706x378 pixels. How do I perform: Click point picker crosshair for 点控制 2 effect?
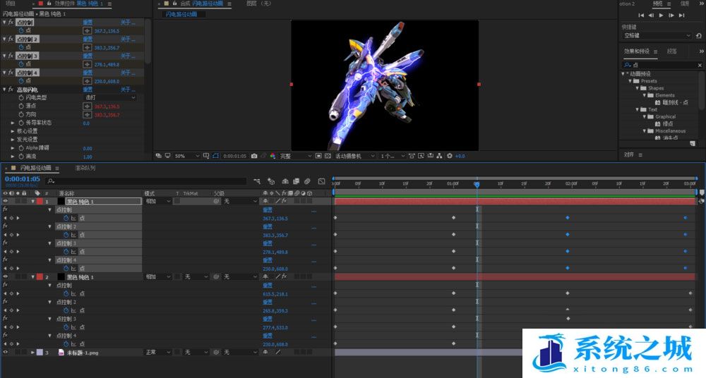click(88, 48)
